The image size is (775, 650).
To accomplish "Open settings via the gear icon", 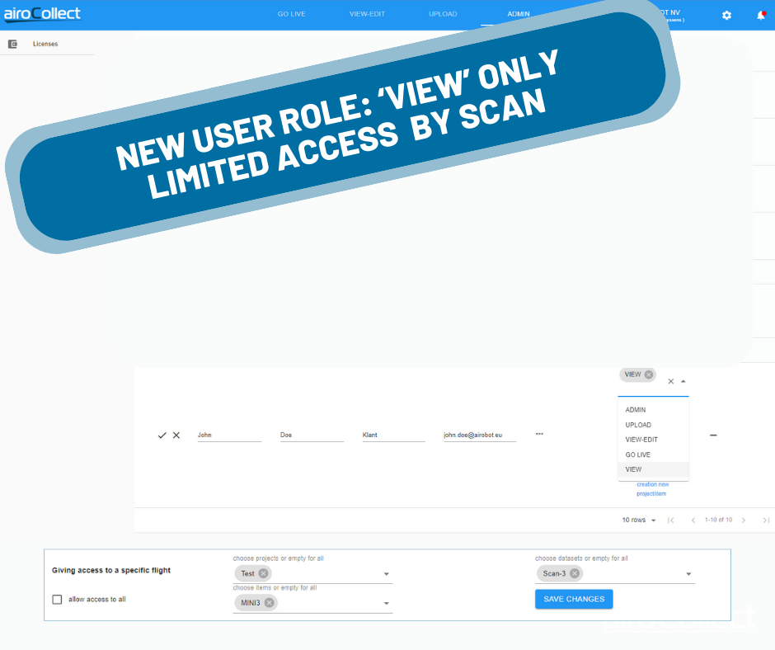I will coord(726,15).
